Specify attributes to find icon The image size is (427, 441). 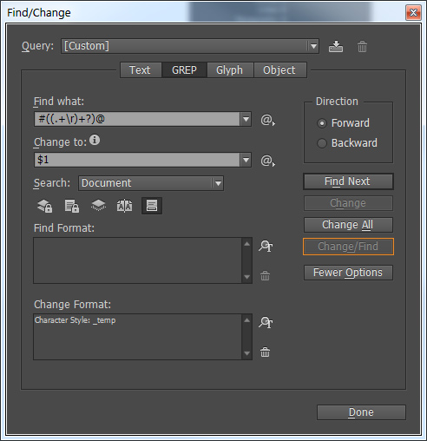(x=266, y=246)
